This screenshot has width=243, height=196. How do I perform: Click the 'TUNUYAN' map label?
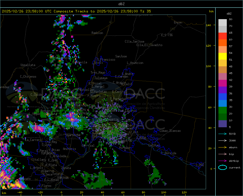[63, 178]
